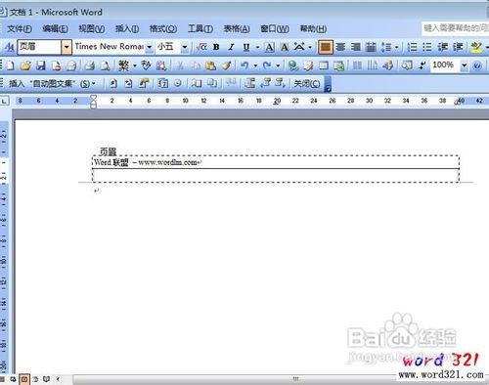The image size is (489, 385).
Task: Expand the underline style arrow
Action: (x=257, y=48)
